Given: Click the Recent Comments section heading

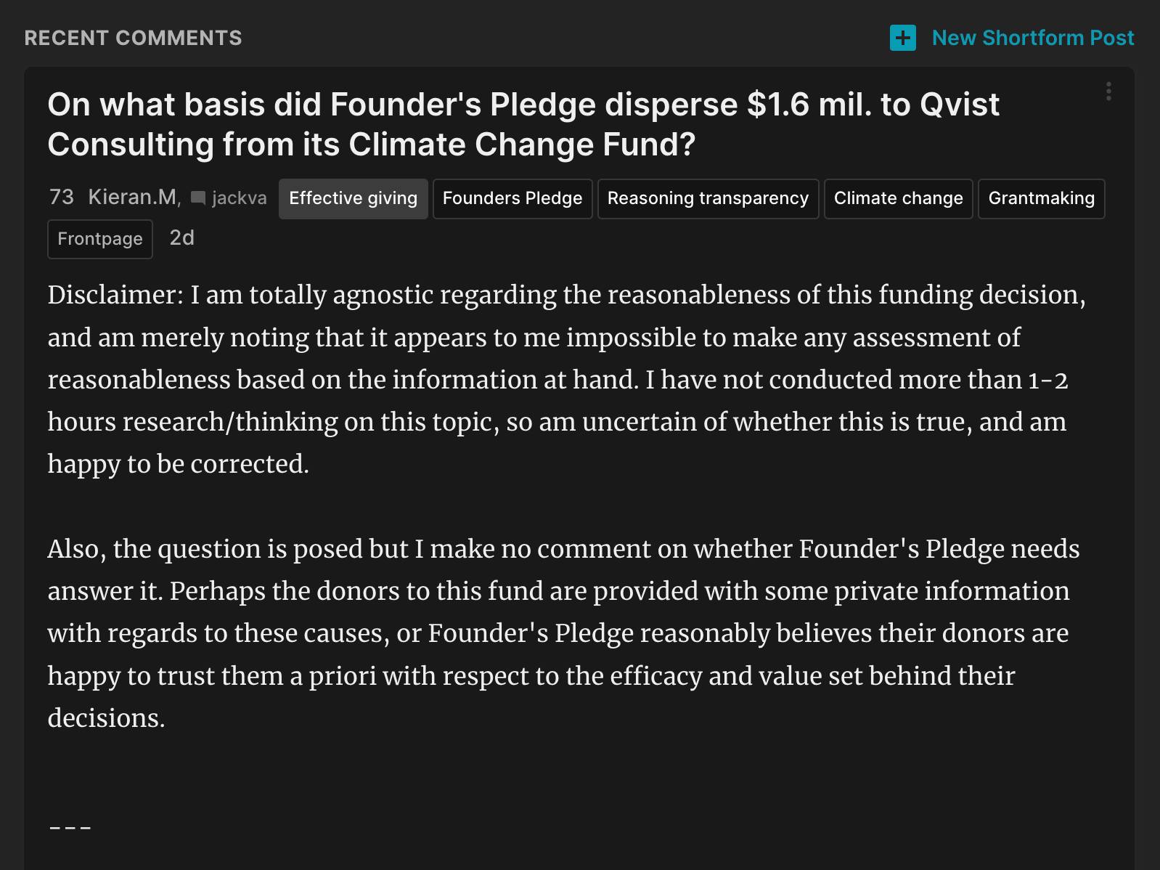Looking at the screenshot, I should point(133,38).
